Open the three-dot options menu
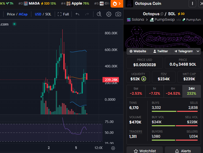203x153 pixels. point(192,4)
